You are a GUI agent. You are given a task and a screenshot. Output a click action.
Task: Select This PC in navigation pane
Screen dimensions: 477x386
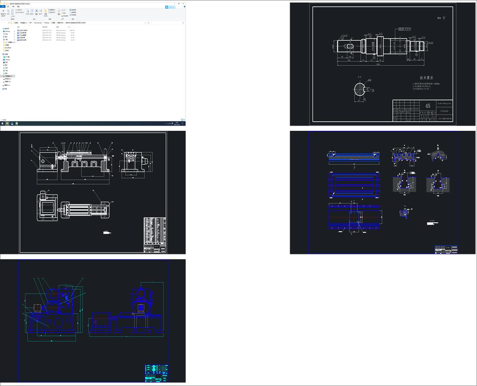click(x=6, y=54)
